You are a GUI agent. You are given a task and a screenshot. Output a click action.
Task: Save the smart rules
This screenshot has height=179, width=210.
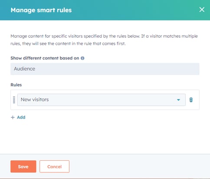(x=23, y=166)
